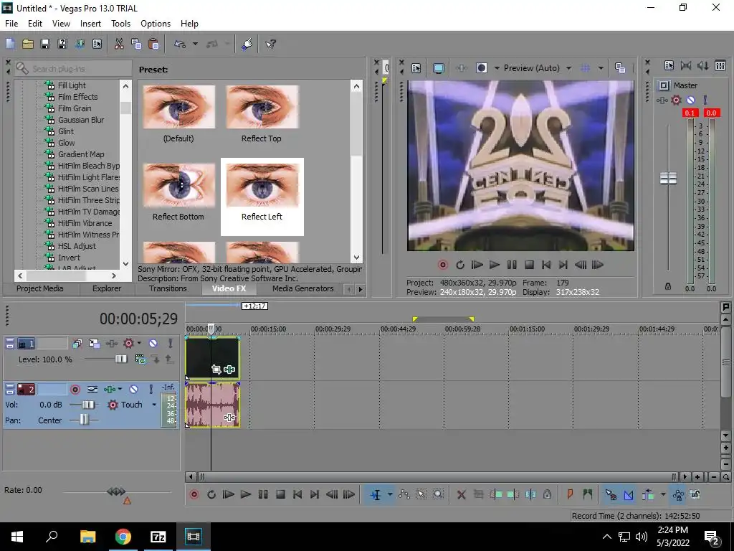Toggle Split Screen View icon in preview
The width and height of the screenshot is (734, 551).
tap(481, 68)
